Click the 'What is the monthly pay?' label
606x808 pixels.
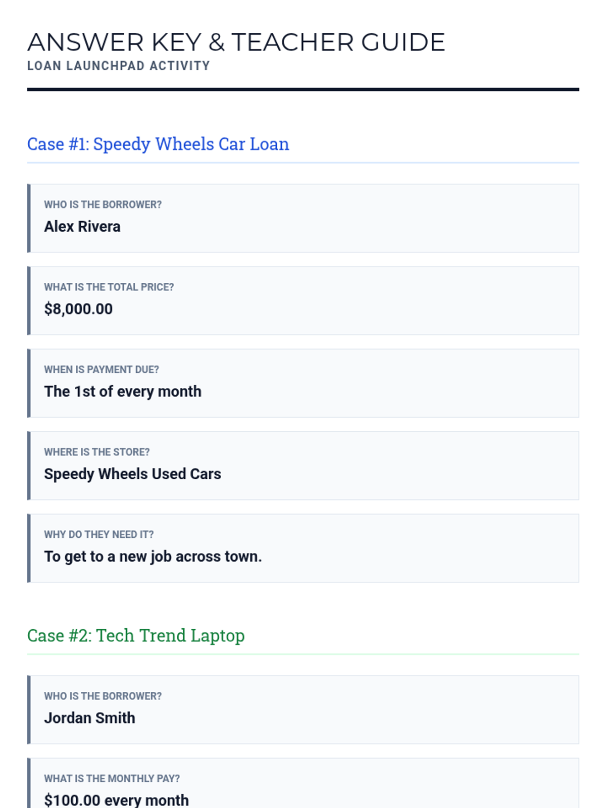tap(112, 779)
